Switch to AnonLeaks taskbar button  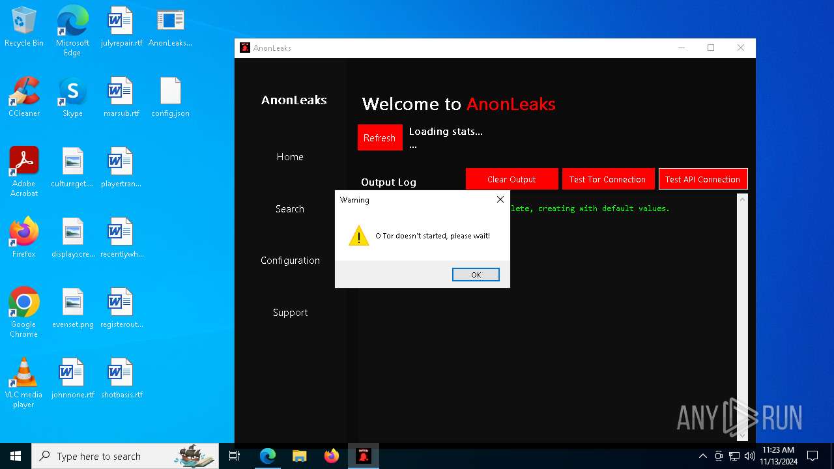click(364, 456)
